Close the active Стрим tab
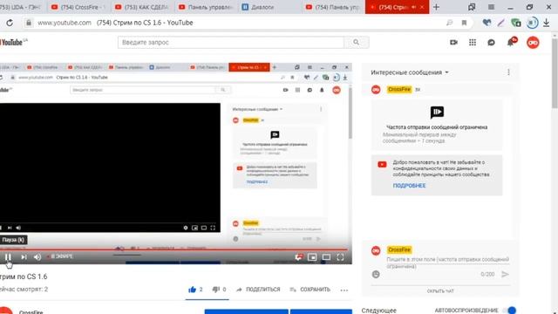Viewport: 558px width, 314px height. [422, 7]
